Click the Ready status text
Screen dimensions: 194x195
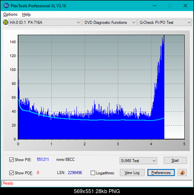[8, 183]
